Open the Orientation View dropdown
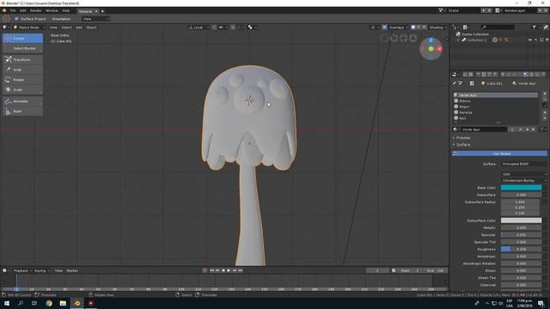The image size is (550, 309). [x=95, y=19]
